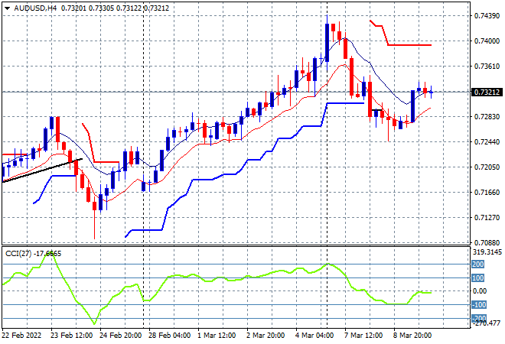
Task: Click the CCI -100 level scale label
Action: tap(478, 305)
